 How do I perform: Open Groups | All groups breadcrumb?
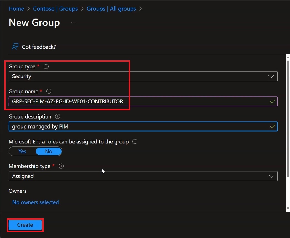[111, 9]
